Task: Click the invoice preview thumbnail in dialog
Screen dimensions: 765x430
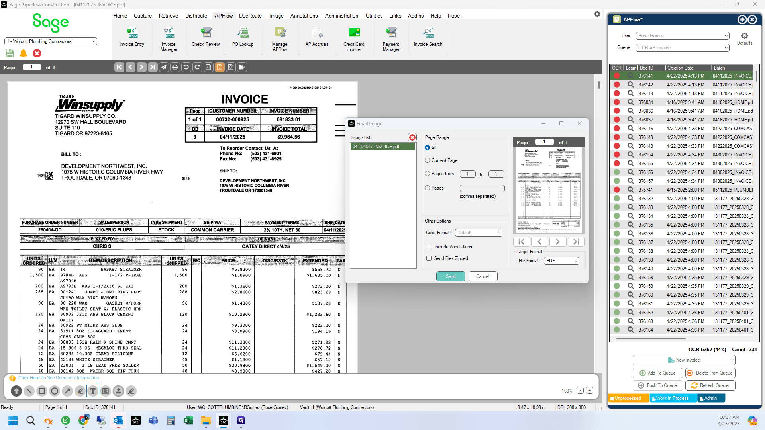Action: 549,190
